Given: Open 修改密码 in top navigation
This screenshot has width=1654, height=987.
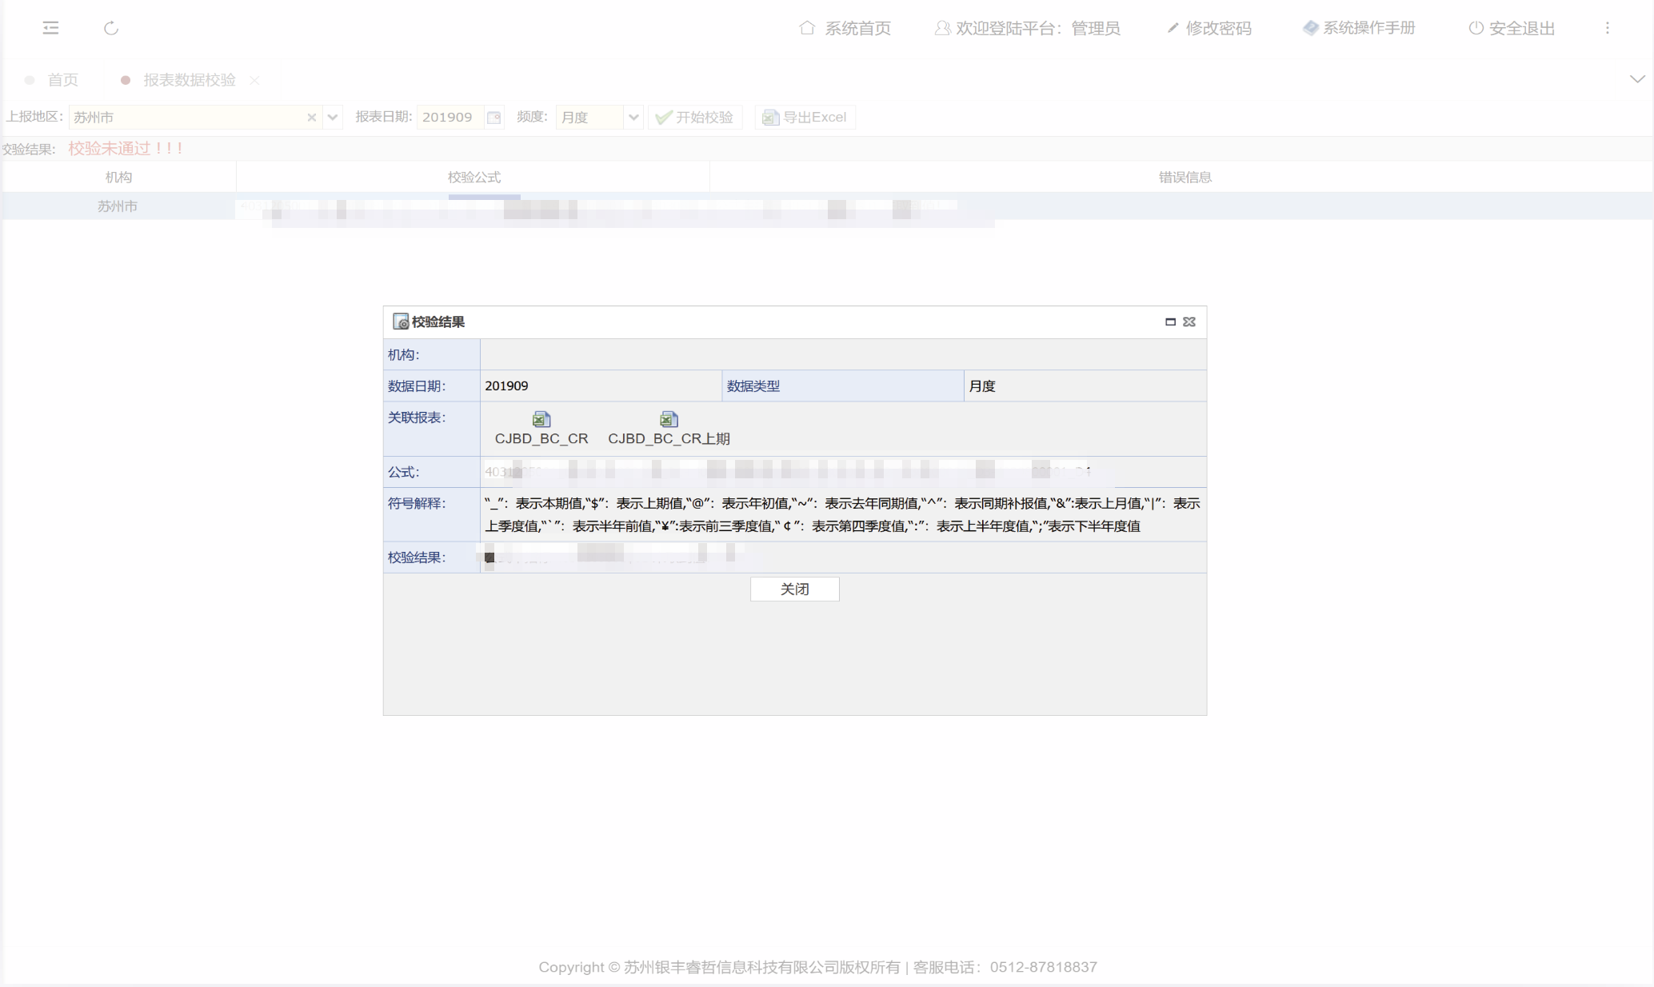Looking at the screenshot, I should 1209,28.
